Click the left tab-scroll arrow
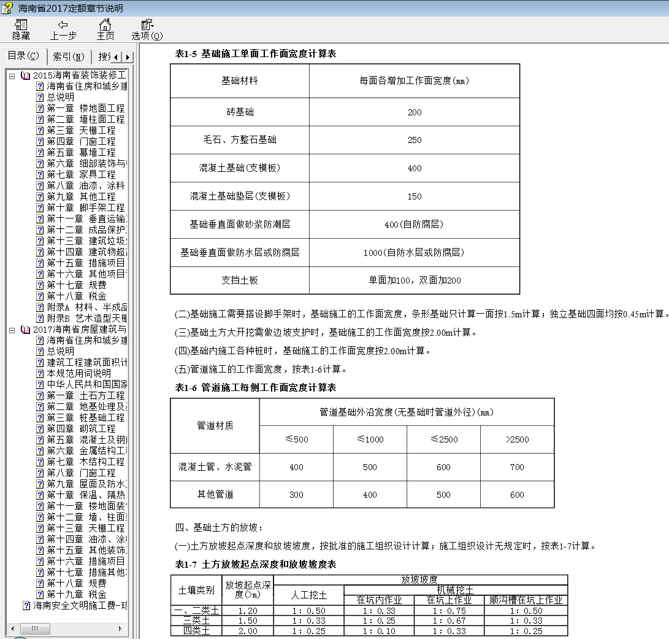Image resolution: width=669 pixels, height=639 pixels. [116, 57]
